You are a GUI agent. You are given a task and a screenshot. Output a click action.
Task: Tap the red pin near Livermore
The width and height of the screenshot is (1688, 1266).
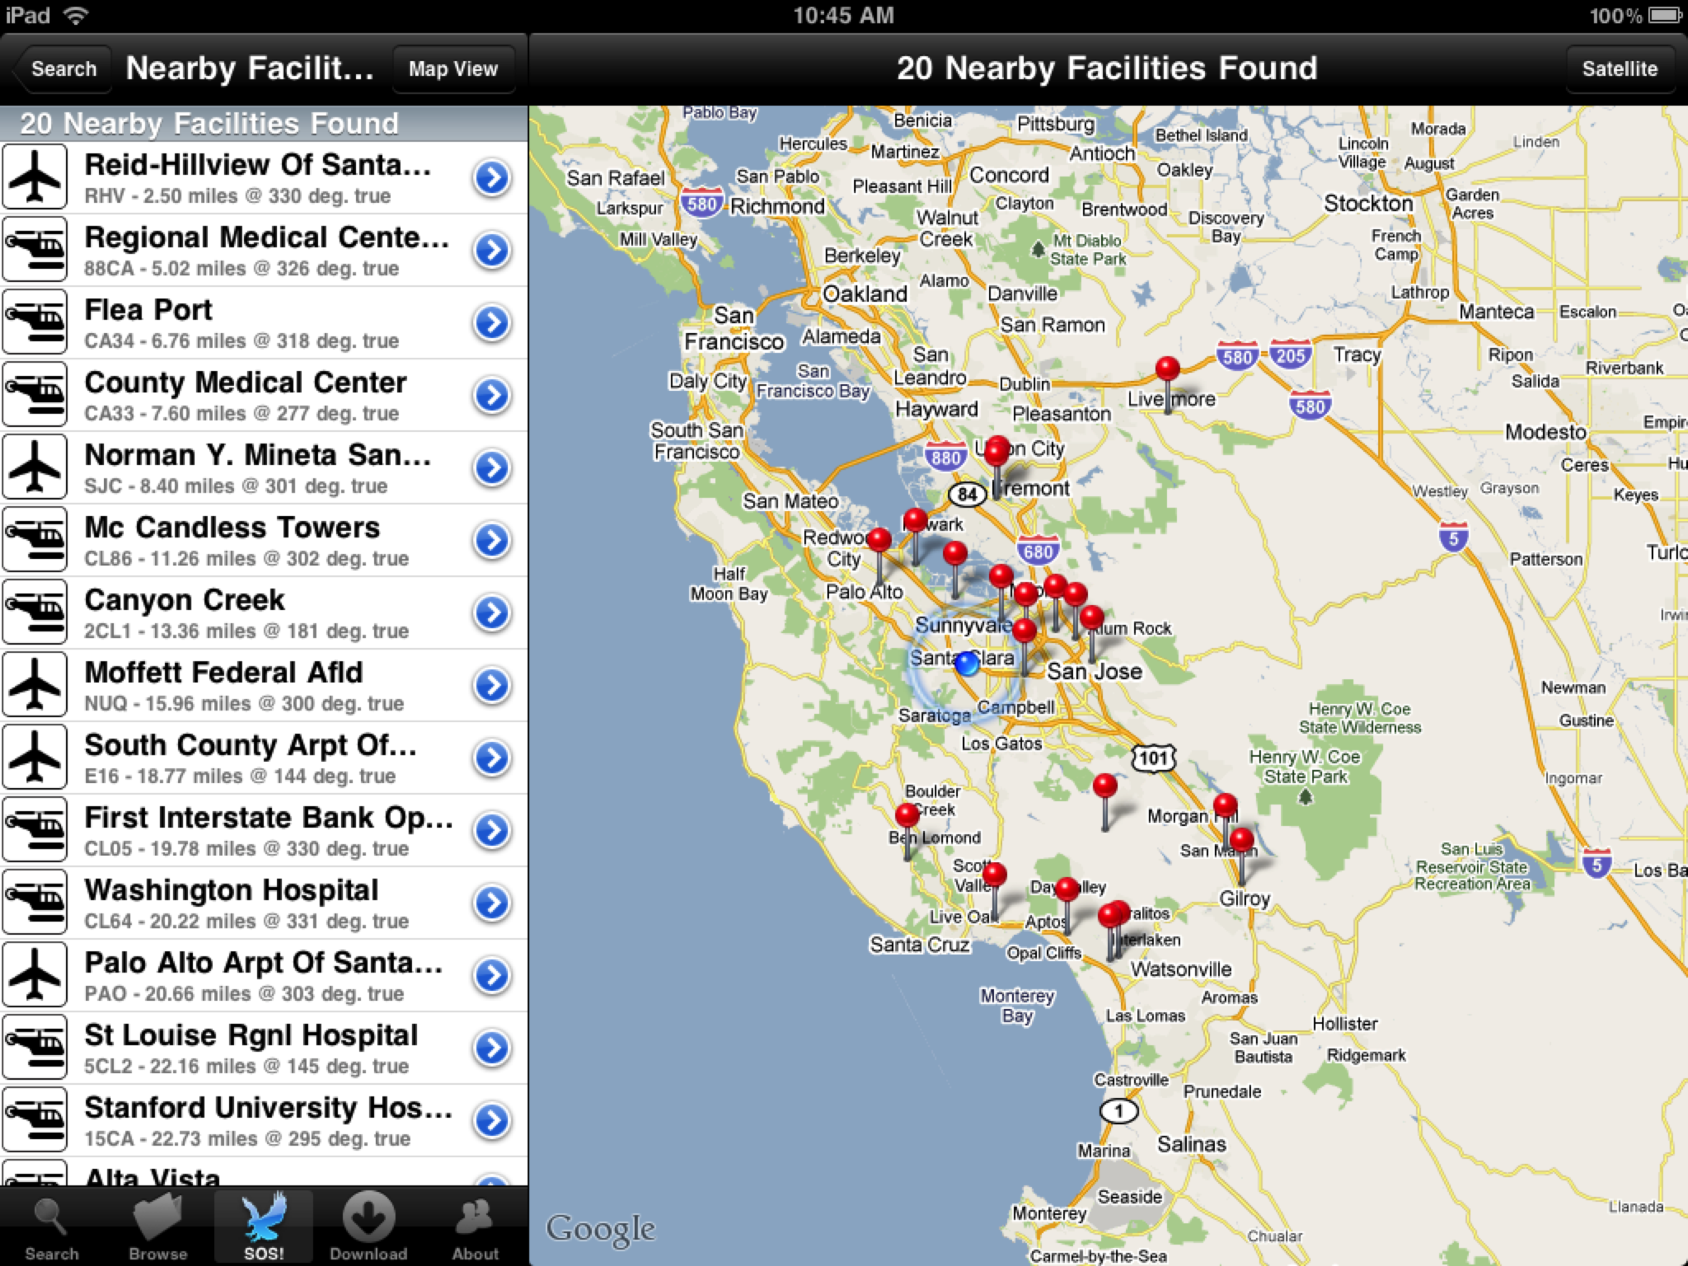(1167, 369)
